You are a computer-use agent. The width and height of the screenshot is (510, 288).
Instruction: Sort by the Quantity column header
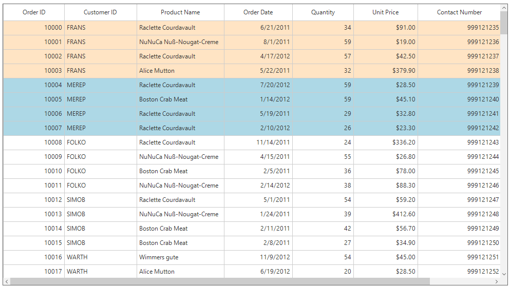click(x=323, y=12)
